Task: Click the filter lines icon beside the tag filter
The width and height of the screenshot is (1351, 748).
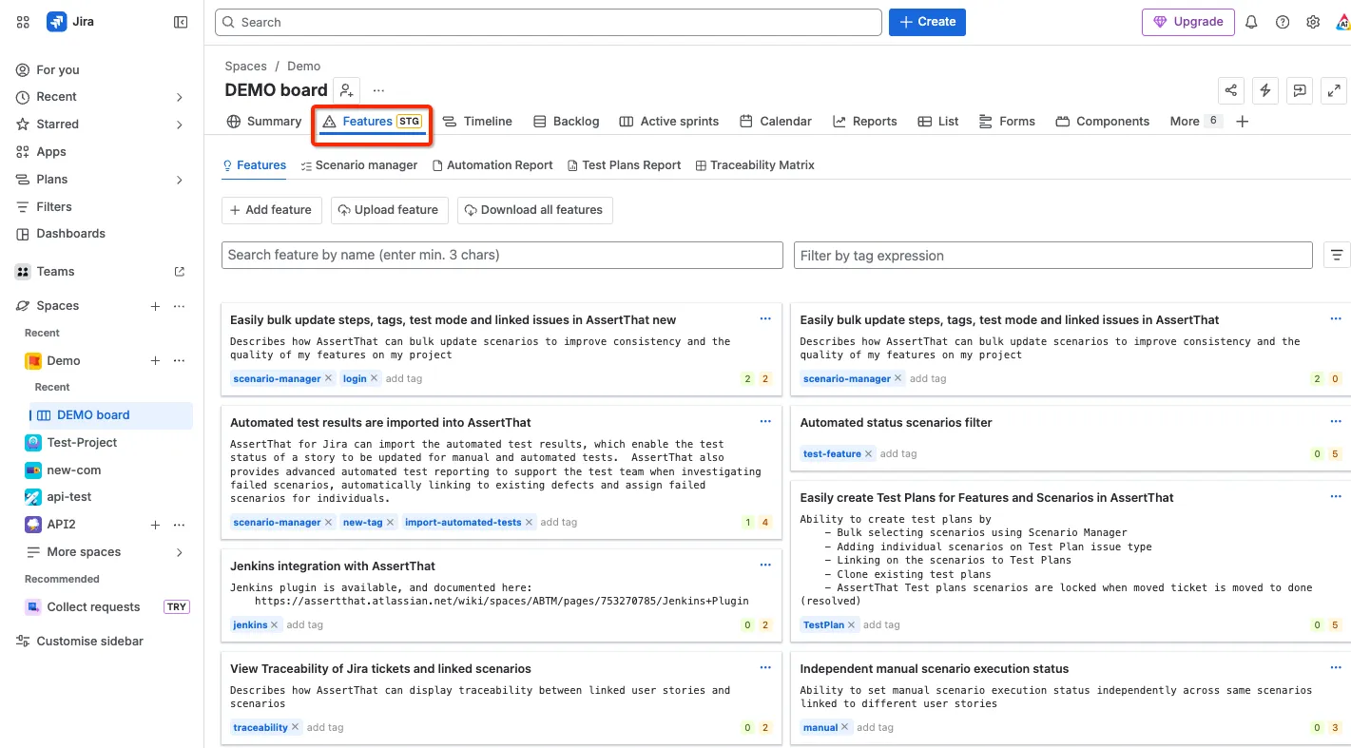Action: (x=1337, y=255)
